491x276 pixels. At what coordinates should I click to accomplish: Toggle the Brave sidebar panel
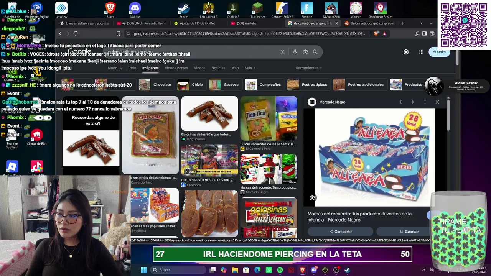424,34
